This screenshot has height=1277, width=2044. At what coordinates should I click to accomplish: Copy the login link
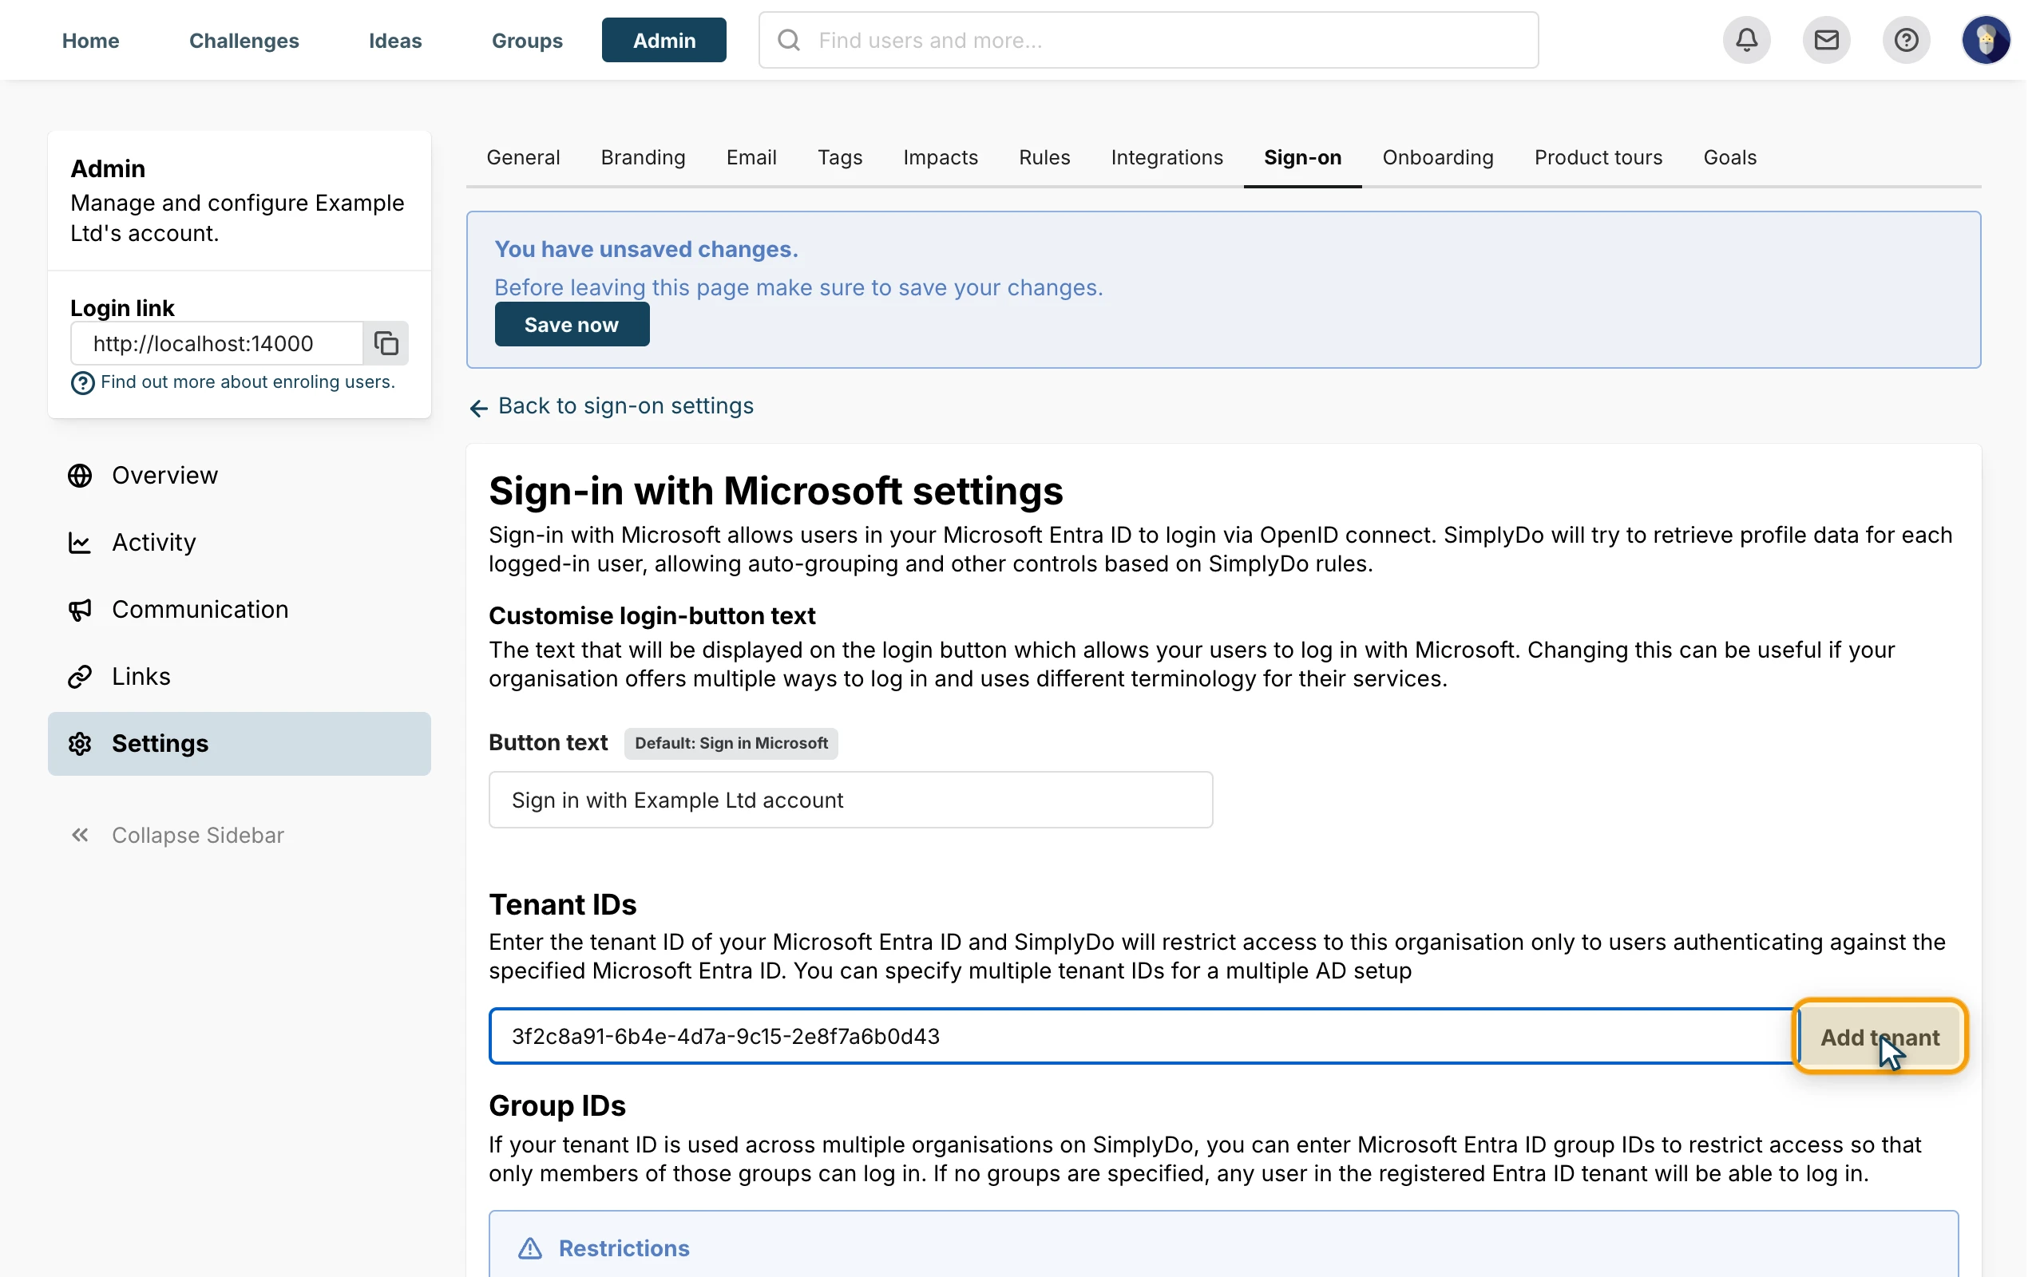pos(386,343)
